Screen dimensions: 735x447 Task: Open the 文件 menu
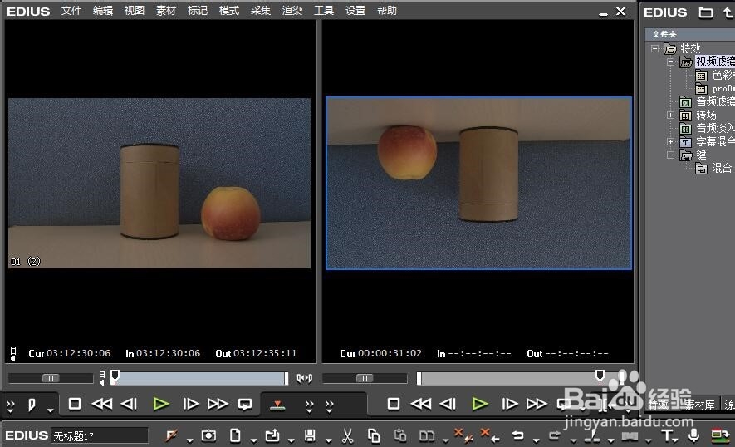tap(71, 10)
